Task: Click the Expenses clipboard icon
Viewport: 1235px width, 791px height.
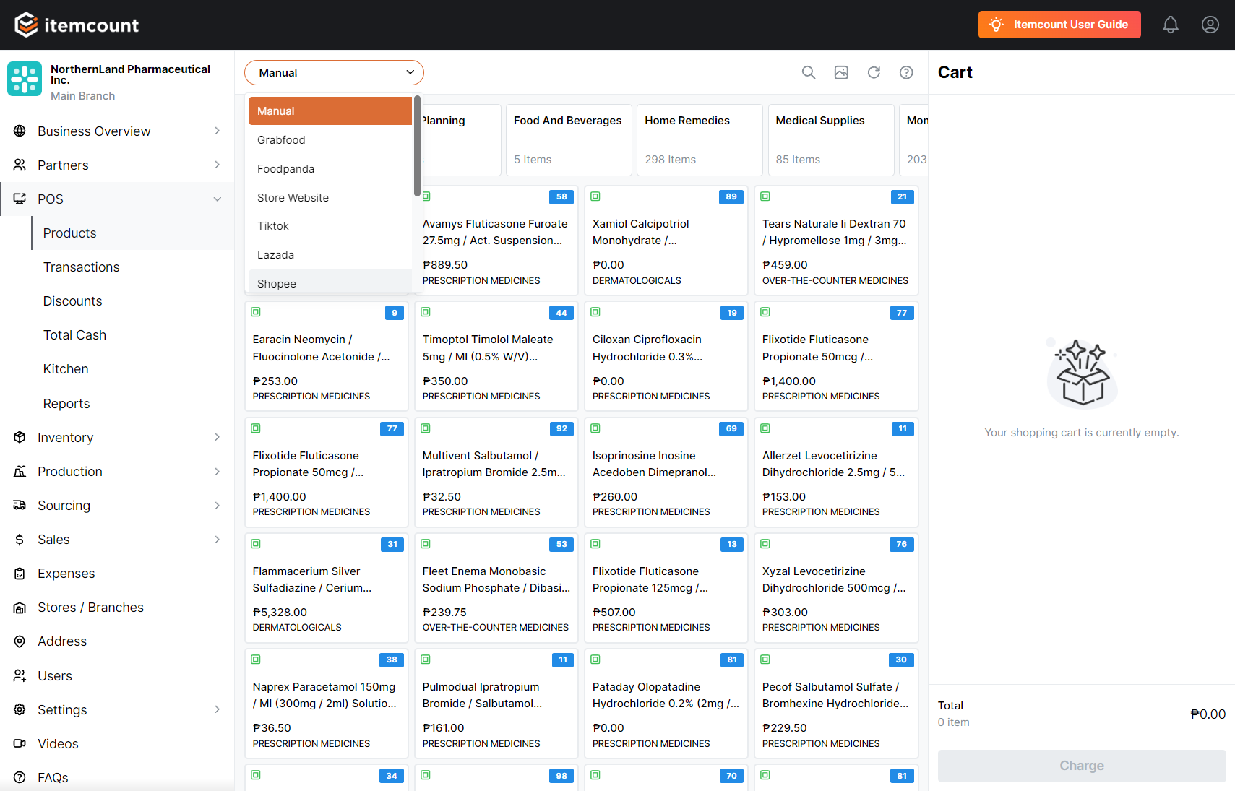Action: click(x=20, y=574)
